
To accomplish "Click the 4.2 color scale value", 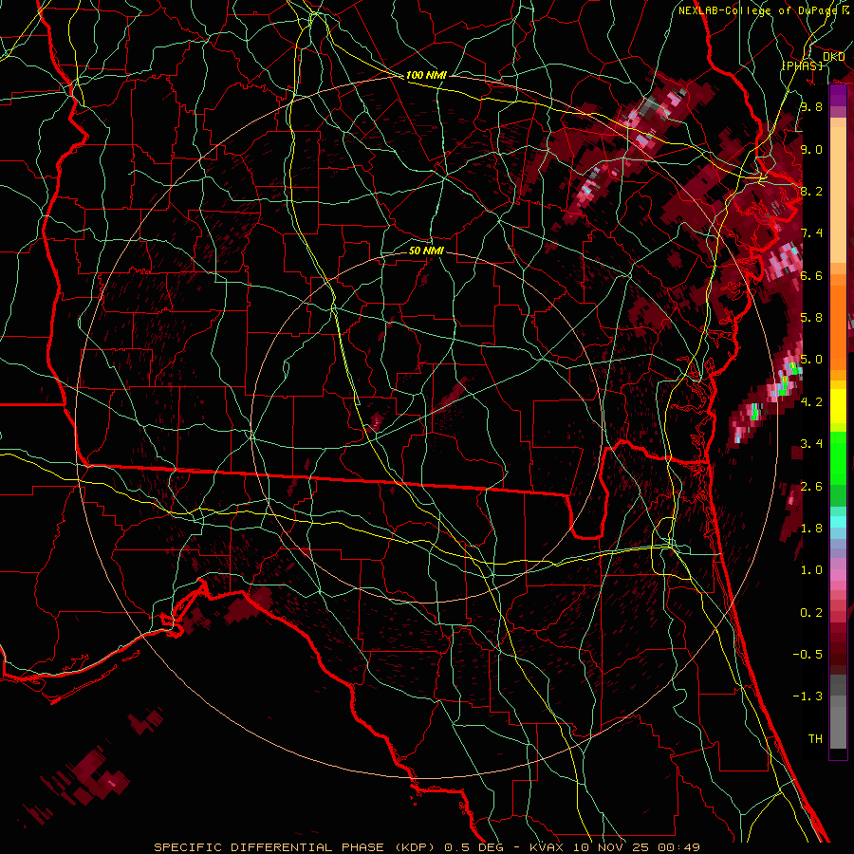I will 811,402.
